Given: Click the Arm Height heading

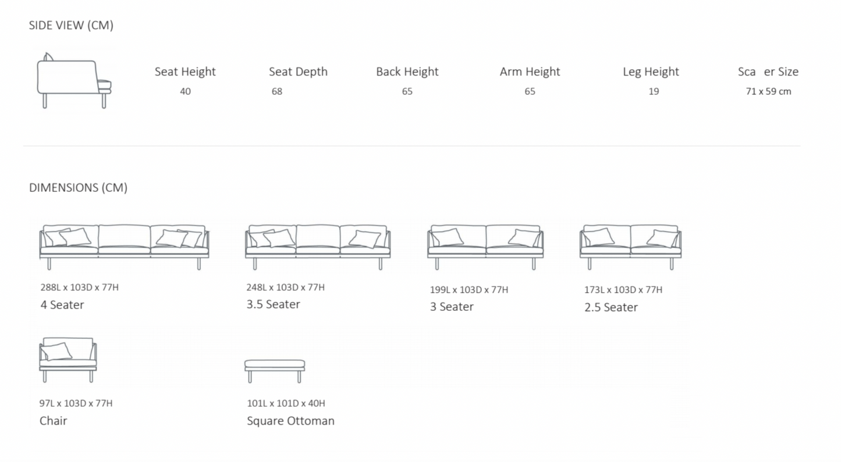Looking at the screenshot, I should (530, 71).
